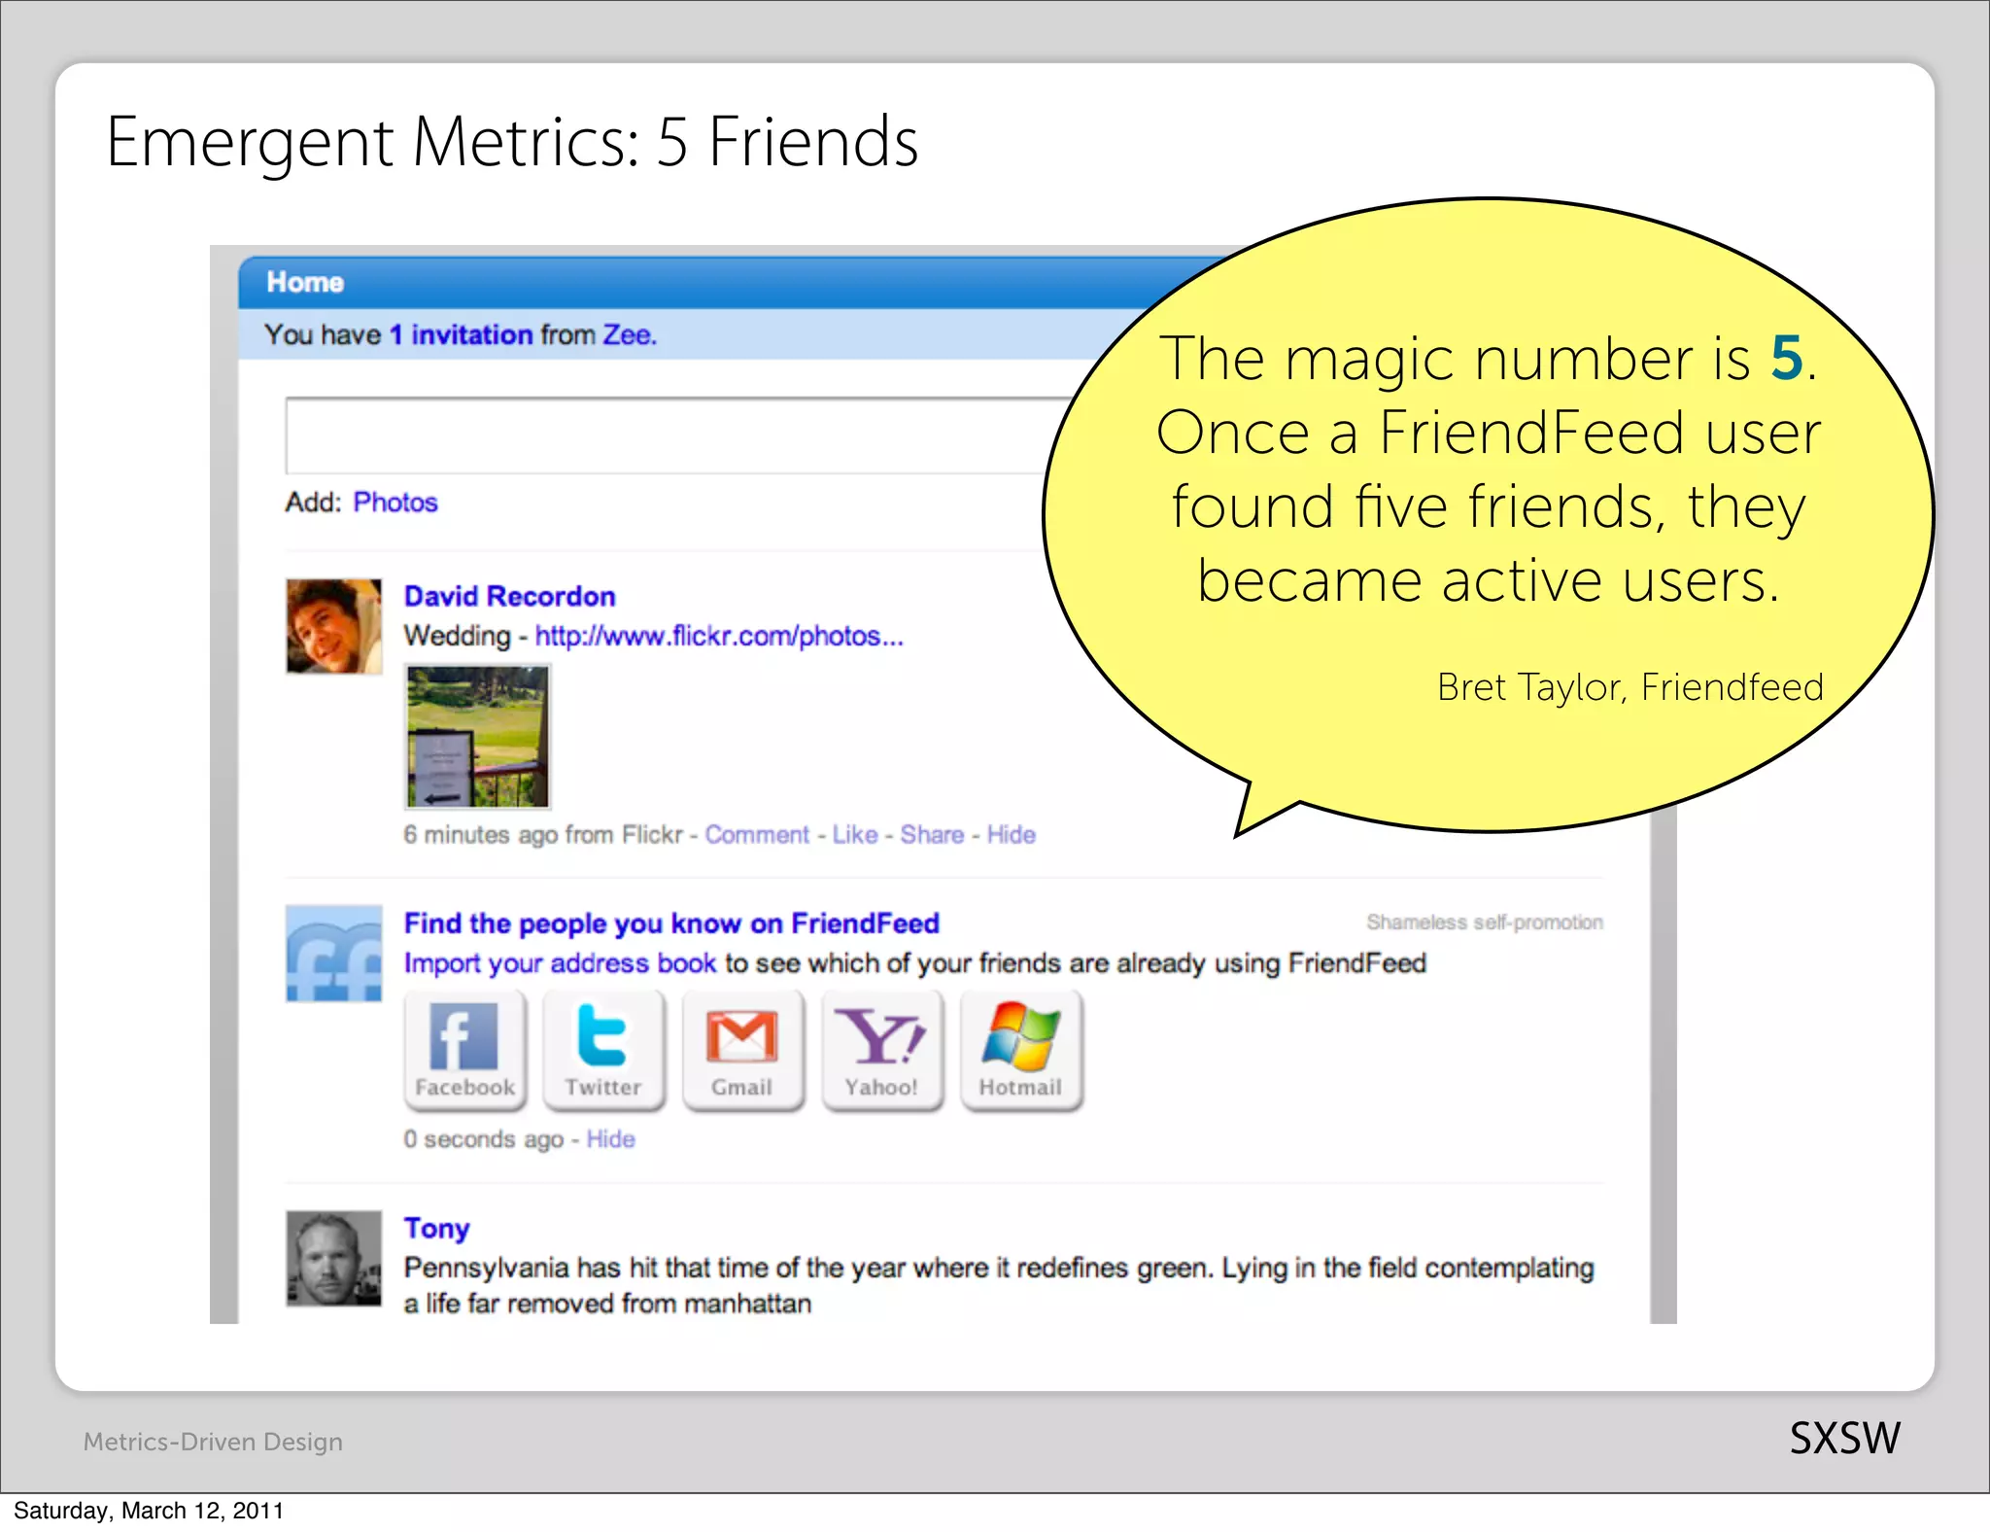Open the wedding photo thumbnail
Screen dimensions: 1990x1532
click(477, 737)
